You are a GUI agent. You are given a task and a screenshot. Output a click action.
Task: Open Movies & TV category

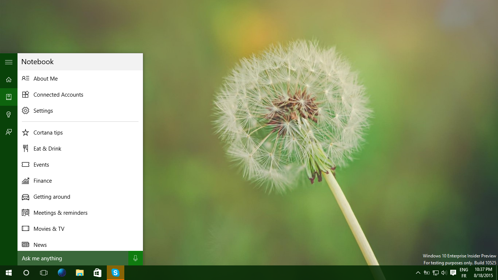tap(80, 229)
